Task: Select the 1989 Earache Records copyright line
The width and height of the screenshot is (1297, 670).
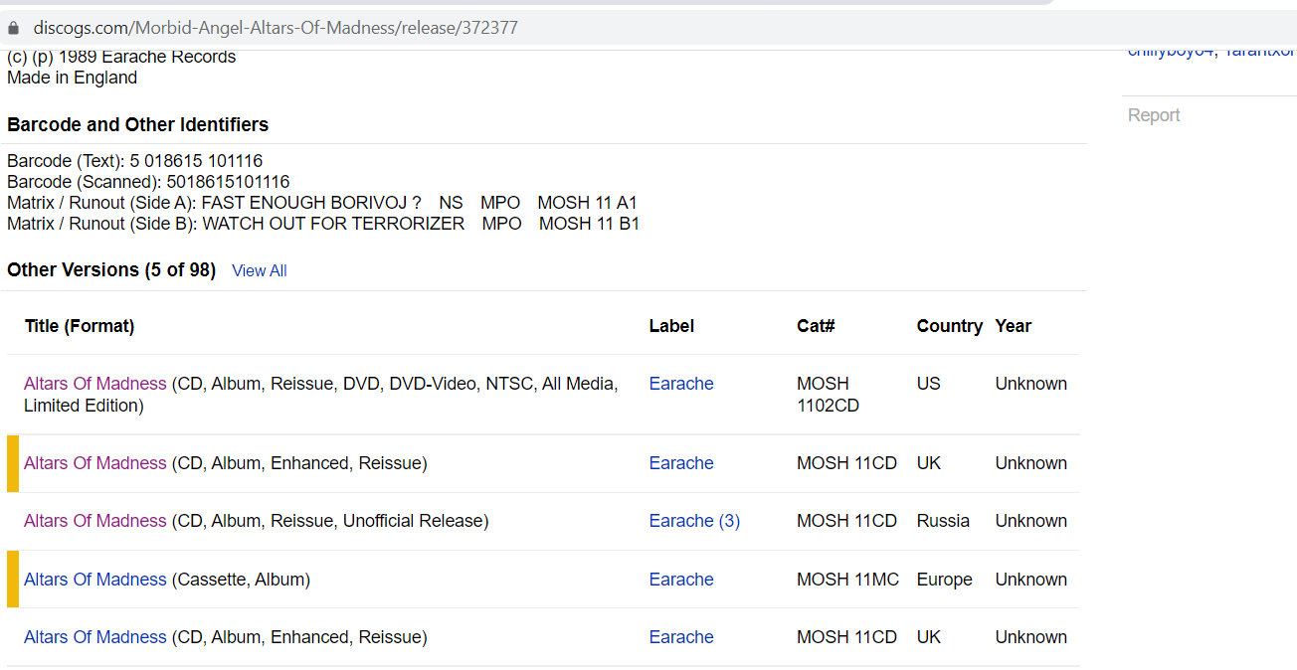Action: 121,57
